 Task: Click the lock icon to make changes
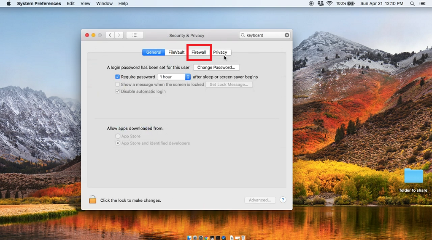point(92,200)
